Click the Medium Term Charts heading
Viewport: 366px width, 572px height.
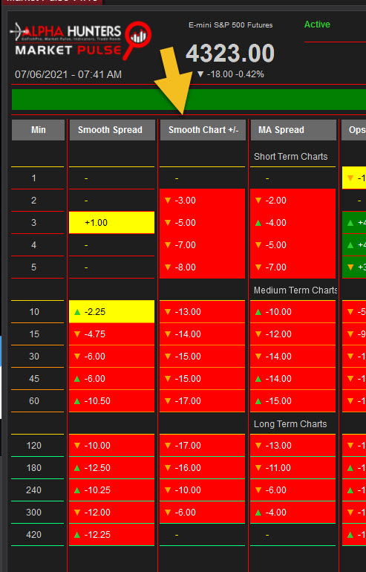click(x=295, y=290)
